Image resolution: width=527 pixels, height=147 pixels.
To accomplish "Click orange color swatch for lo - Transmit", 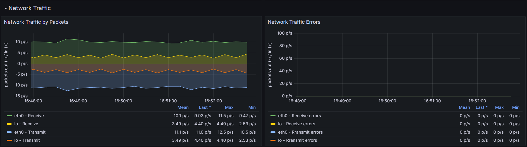I will coord(9,140).
